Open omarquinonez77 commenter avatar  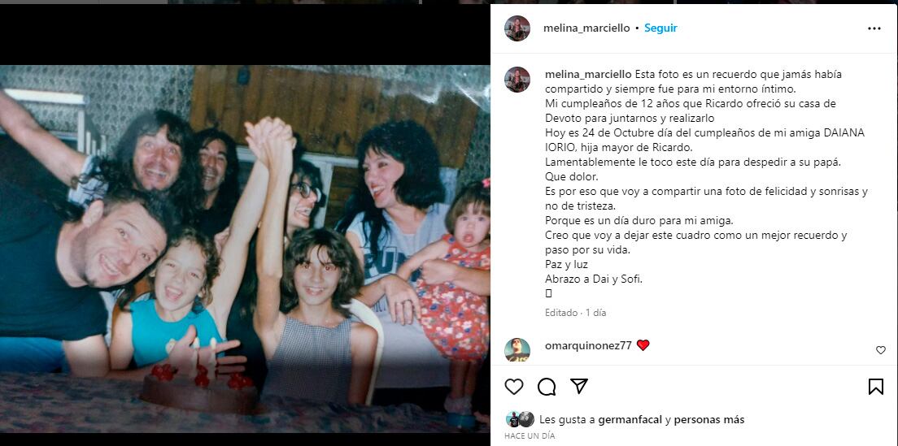click(517, 349)
